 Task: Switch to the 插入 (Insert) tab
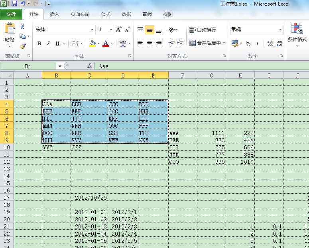tap(54, 14)
